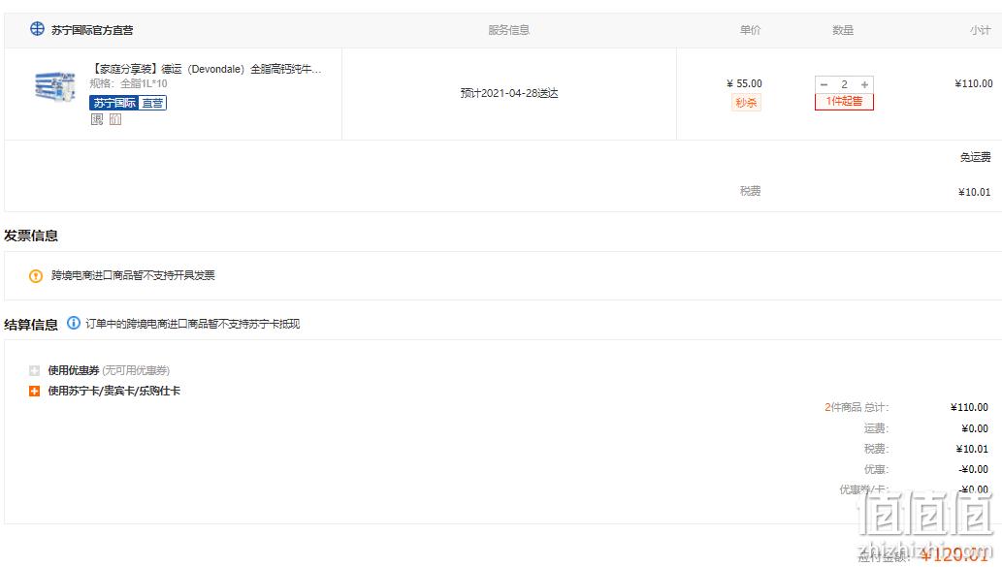Click the 免运费 shipping label
This screenshot has width=1002, height=567.
pyautogui.click(x=975, y=157)
